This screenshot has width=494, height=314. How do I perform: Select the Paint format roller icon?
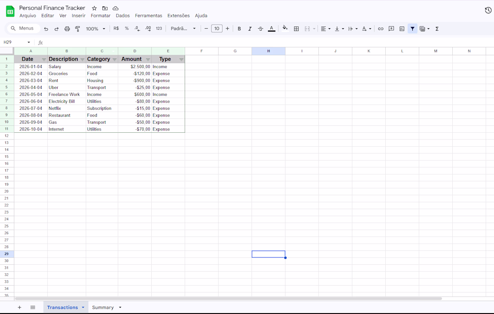[78, 29]
